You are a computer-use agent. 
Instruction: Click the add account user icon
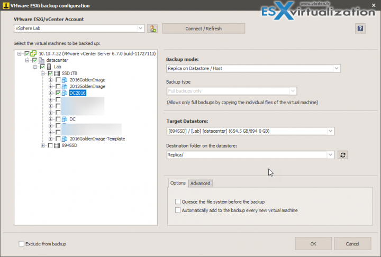pos(152,29)
